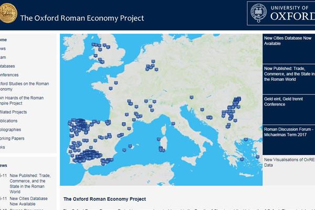Select New Visualisations of OxREP Data tab
315x210 pixels.
pos(289,170)
